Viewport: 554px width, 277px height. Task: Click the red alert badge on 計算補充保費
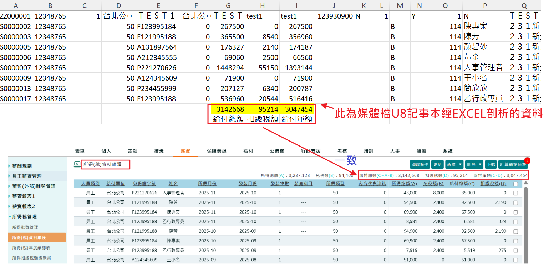point(527,160)
